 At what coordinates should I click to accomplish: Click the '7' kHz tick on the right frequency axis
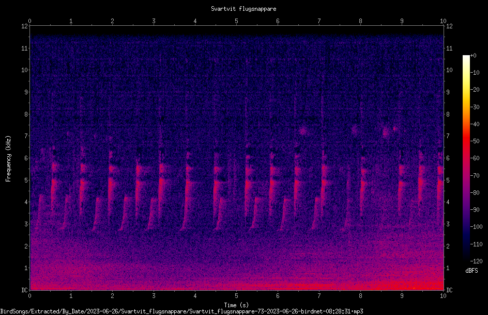(x=448, y=136)
